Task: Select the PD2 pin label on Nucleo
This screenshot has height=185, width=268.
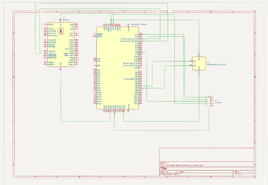Action: tap(99, 66)
